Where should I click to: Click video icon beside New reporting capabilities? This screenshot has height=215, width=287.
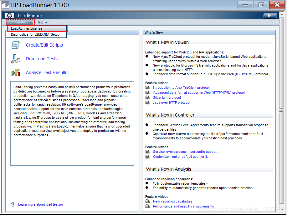click(x=148, y=201)
